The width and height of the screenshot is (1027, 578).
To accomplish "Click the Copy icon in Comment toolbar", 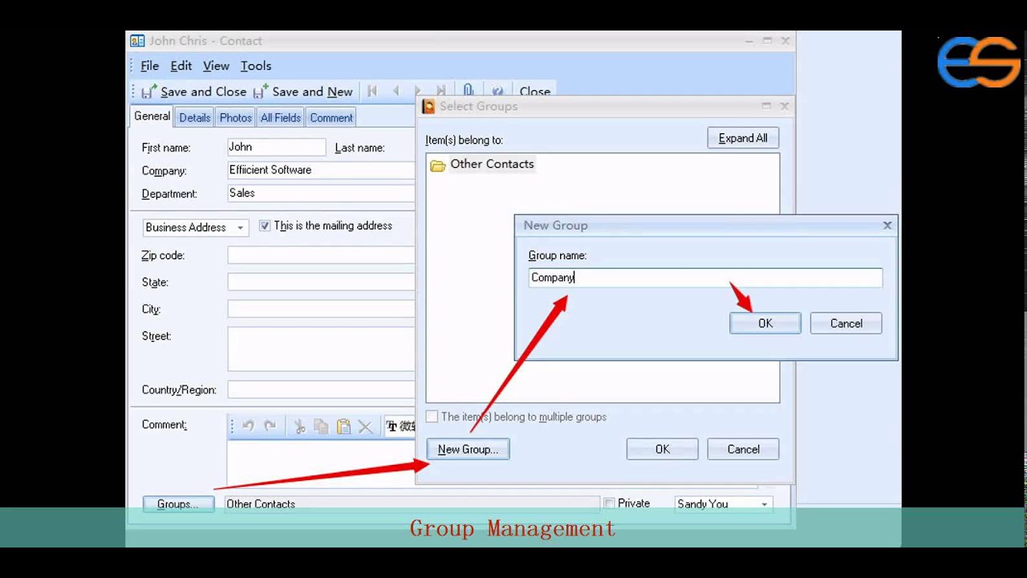I will tap(321, 426).
